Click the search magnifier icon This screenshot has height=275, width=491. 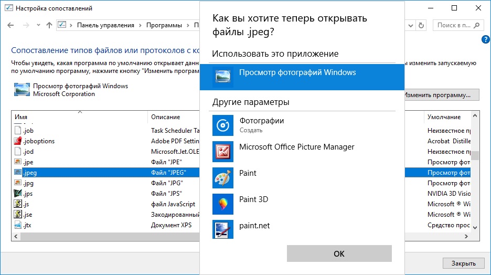pos(477,25)
